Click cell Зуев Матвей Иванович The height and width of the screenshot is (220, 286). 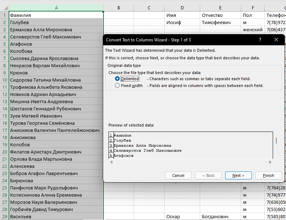[x=56, y=116]
